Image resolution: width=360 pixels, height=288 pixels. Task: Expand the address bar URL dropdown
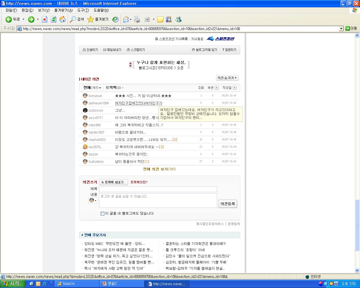tap(341, 29)
